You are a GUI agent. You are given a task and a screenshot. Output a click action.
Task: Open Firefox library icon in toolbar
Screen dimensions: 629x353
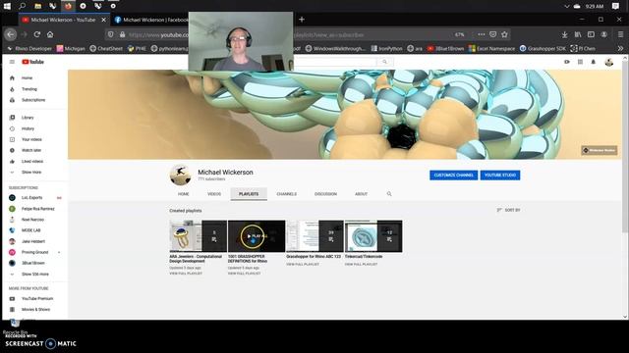(578, 35)
